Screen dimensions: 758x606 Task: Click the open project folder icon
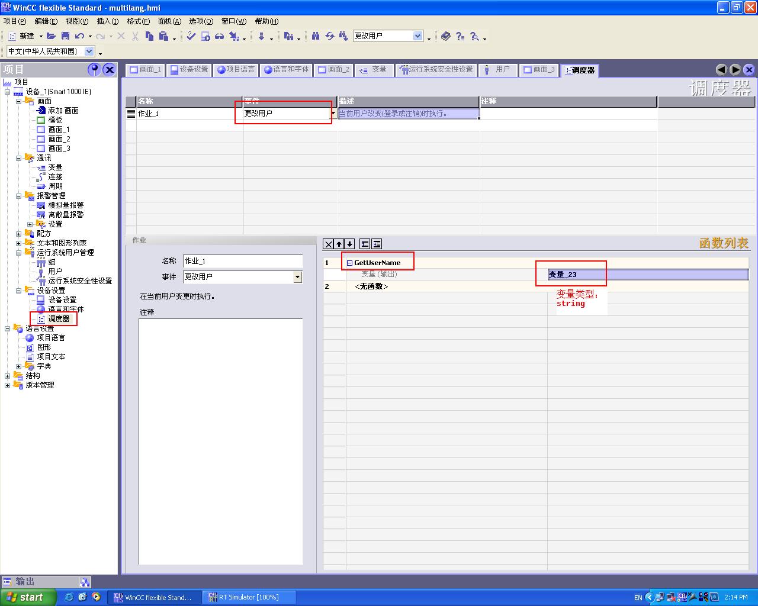[x=52, y=36]
